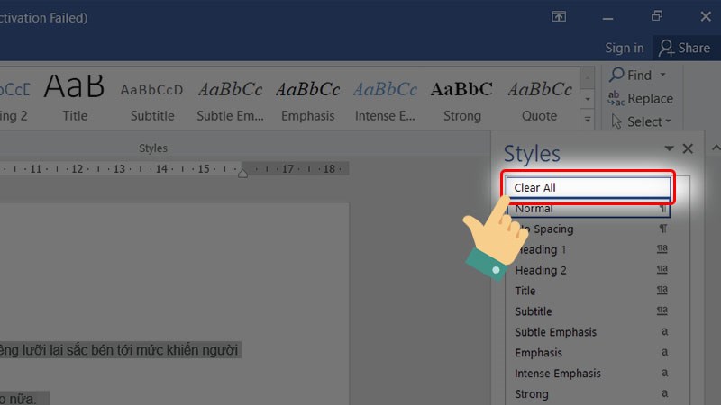Expand the style gallery More arrow
The height and width of the screenshot is (405, 721).
[x=588, y=118]
